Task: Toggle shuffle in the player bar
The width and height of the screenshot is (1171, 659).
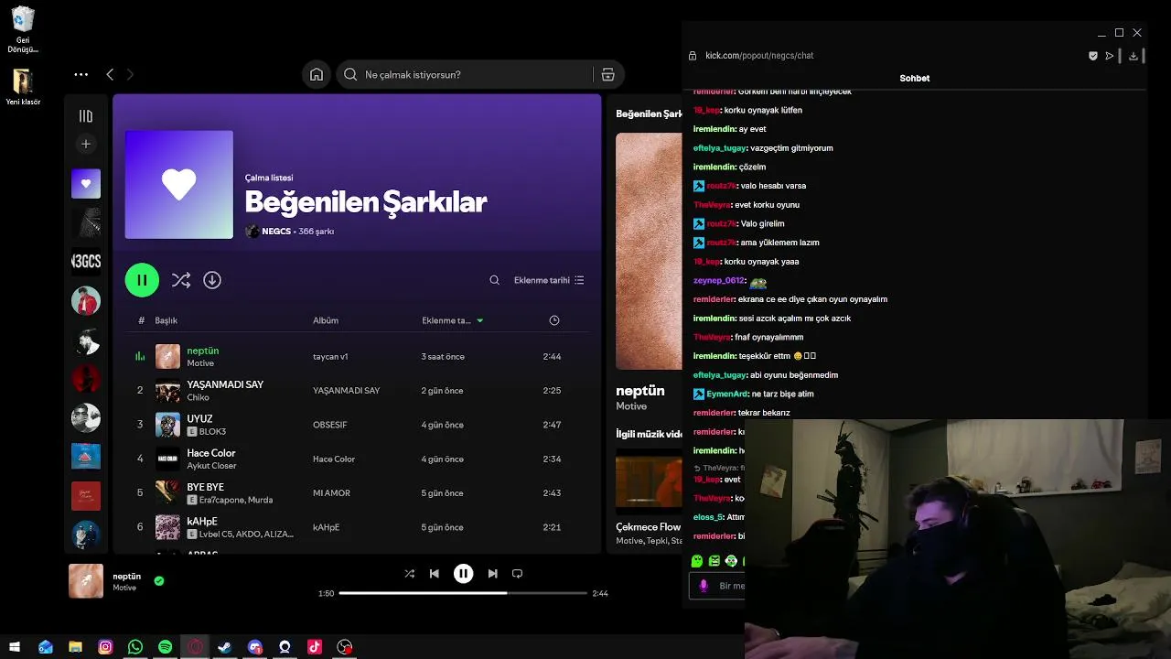Action: click(409, 574)
